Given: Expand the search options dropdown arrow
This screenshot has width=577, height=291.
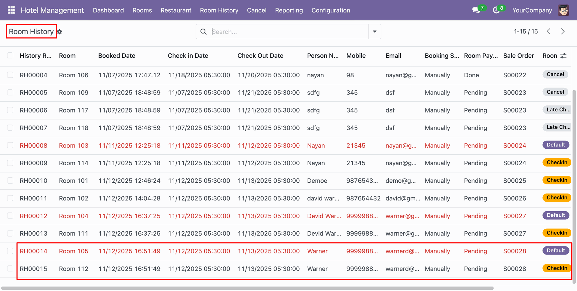Looking at the screenshot, I should pos(375,32).
